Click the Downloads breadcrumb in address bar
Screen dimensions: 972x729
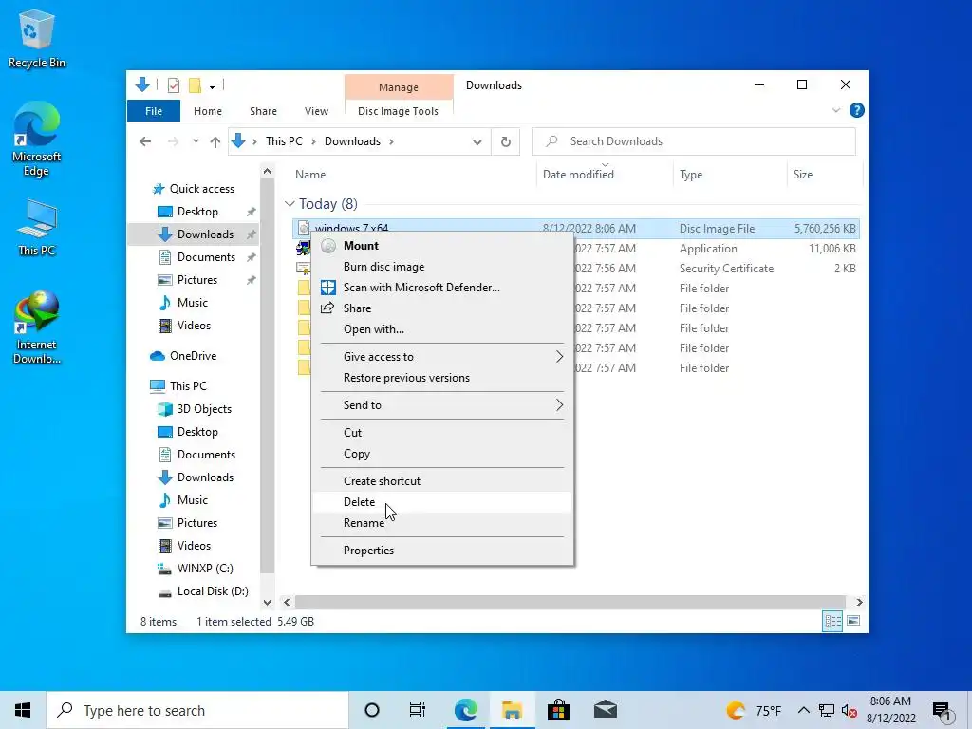tap(353, 141)
